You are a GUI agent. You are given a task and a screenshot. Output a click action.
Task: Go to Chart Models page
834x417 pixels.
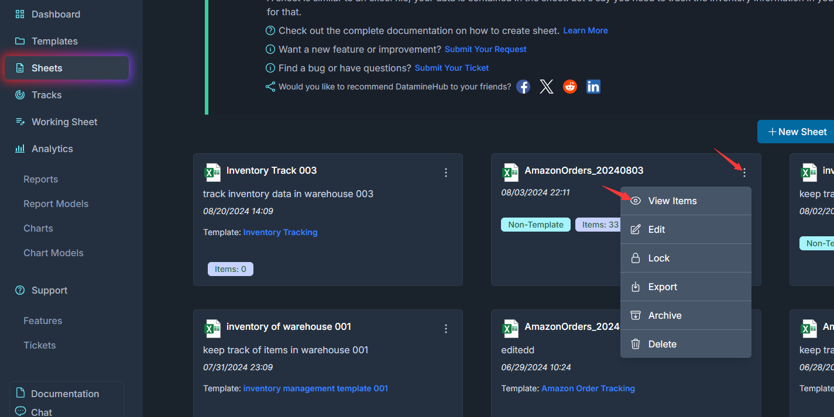point(53,253)
